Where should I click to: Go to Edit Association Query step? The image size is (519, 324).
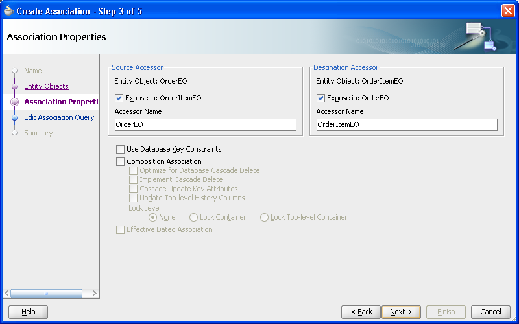(x=60, y=117)
